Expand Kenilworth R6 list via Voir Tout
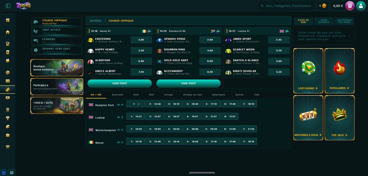 (188, 83)
